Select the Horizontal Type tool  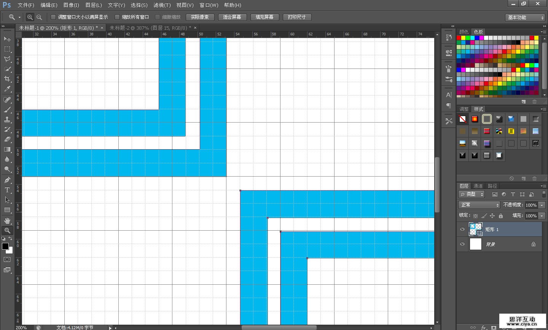coord(7,190)
